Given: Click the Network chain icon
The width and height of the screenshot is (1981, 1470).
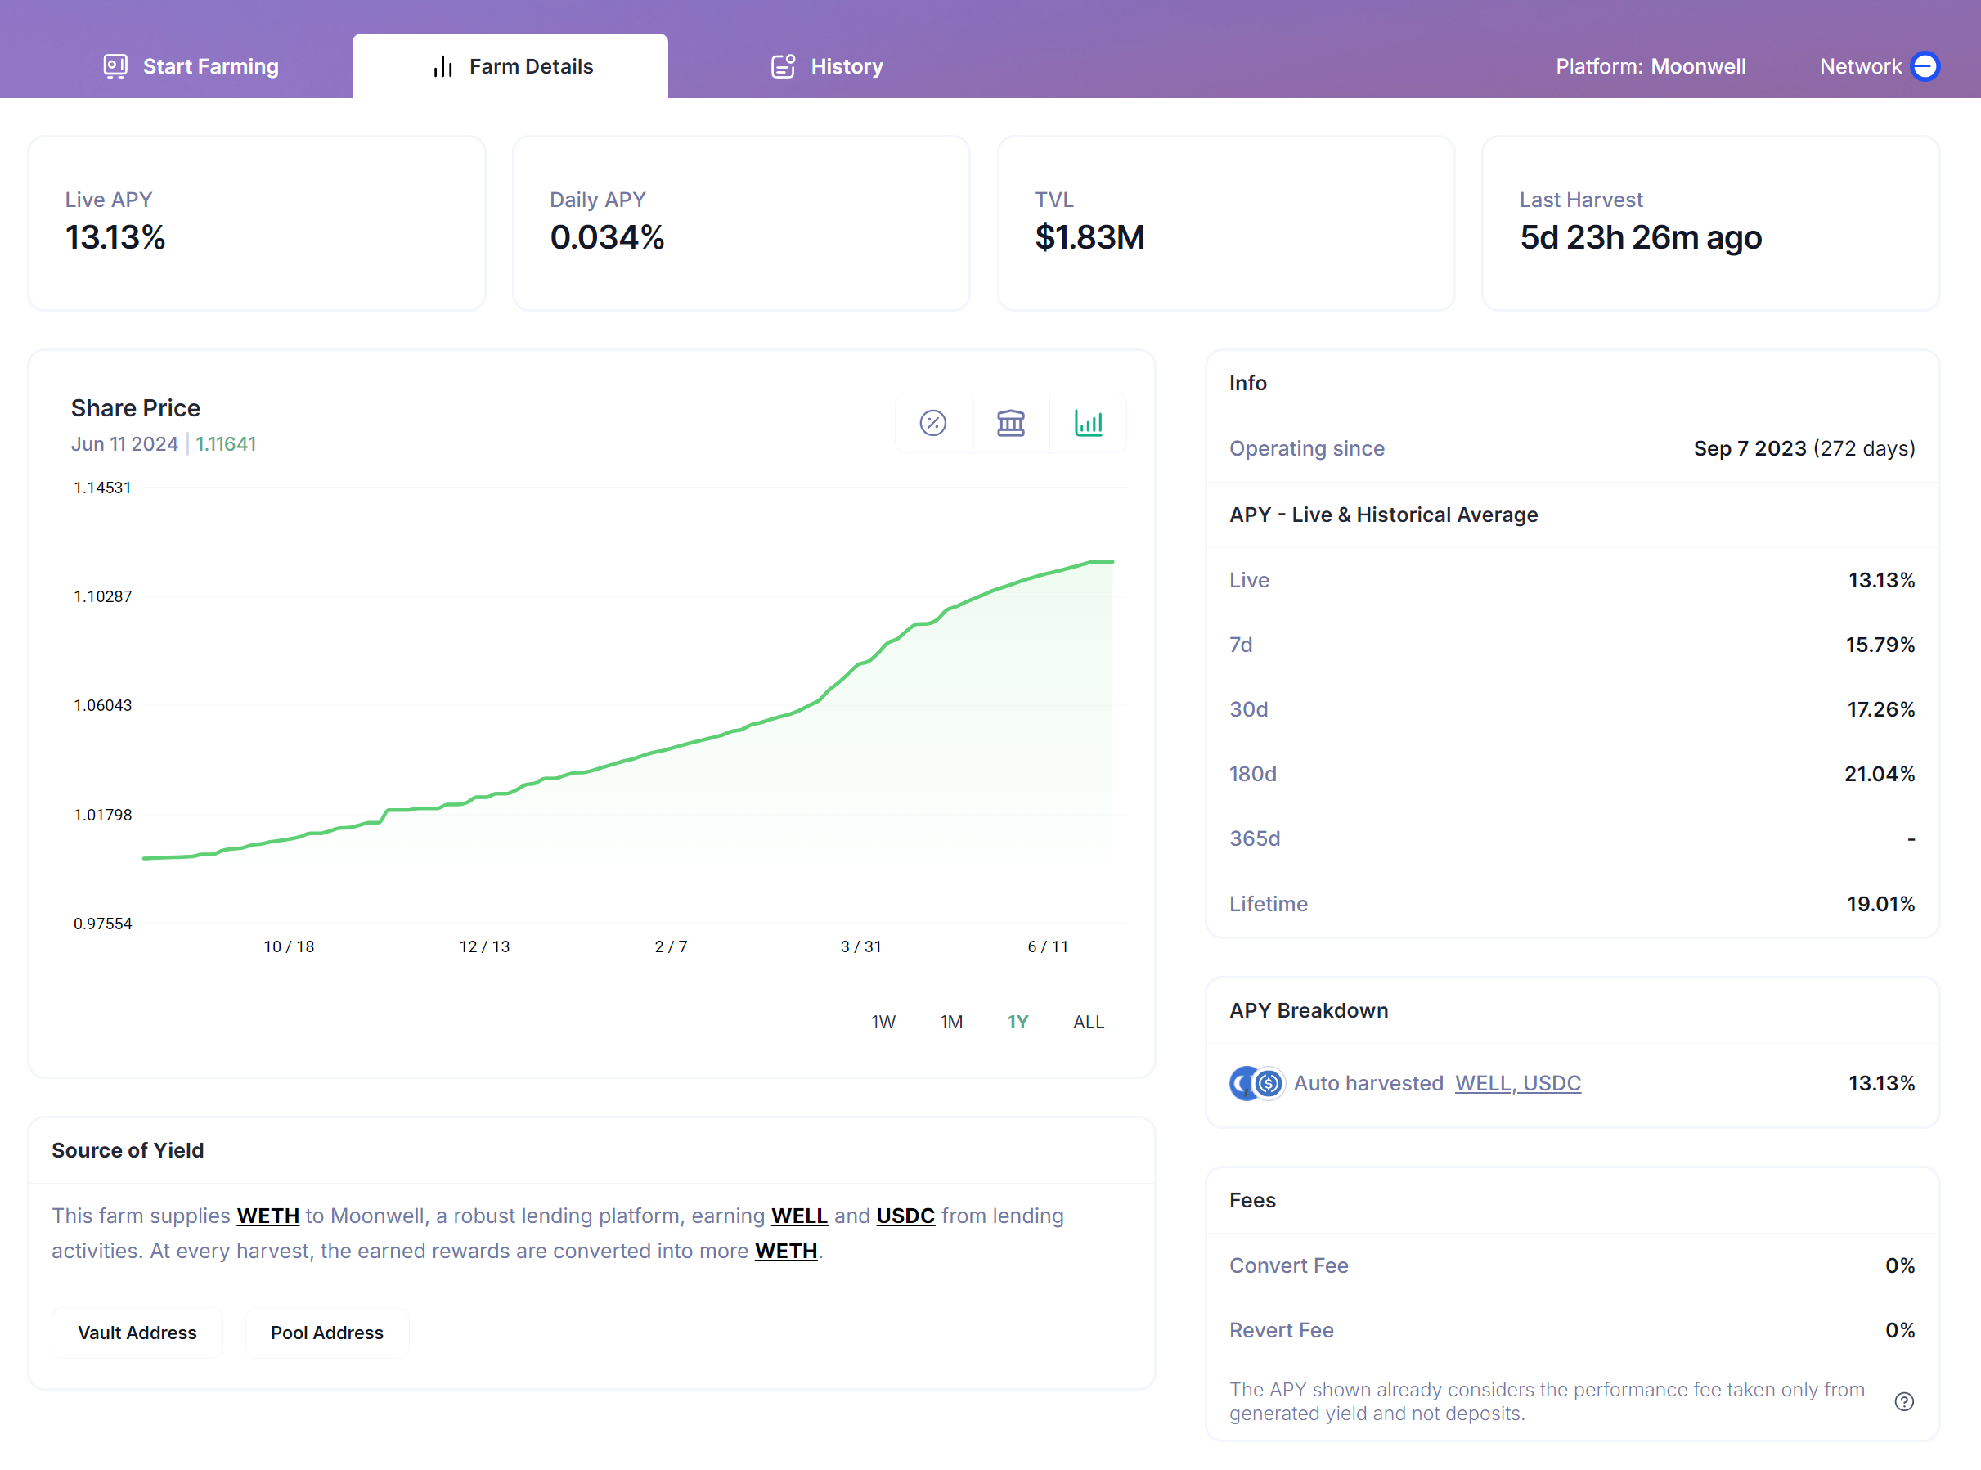Looking at the screenshot, I should [1925, 65].
